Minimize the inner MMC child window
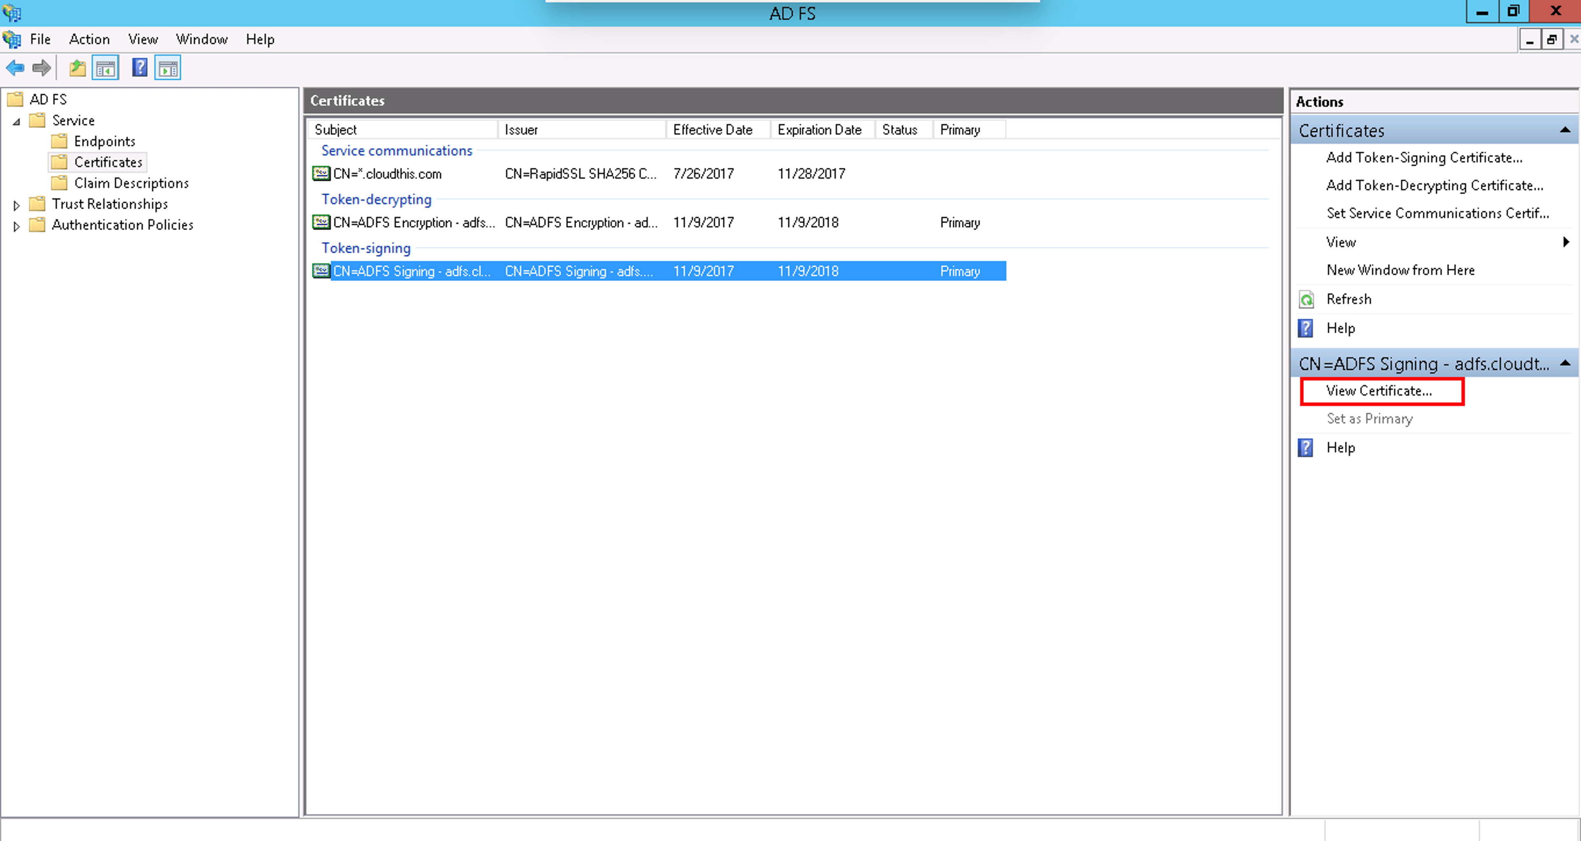Image resolution: width=1581 pixels, height=841 pixels. pos(1530,40)
